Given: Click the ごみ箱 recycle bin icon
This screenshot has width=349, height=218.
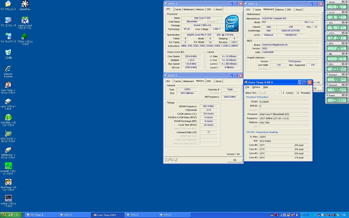Looking at the screenshot, I should (8, 52).
